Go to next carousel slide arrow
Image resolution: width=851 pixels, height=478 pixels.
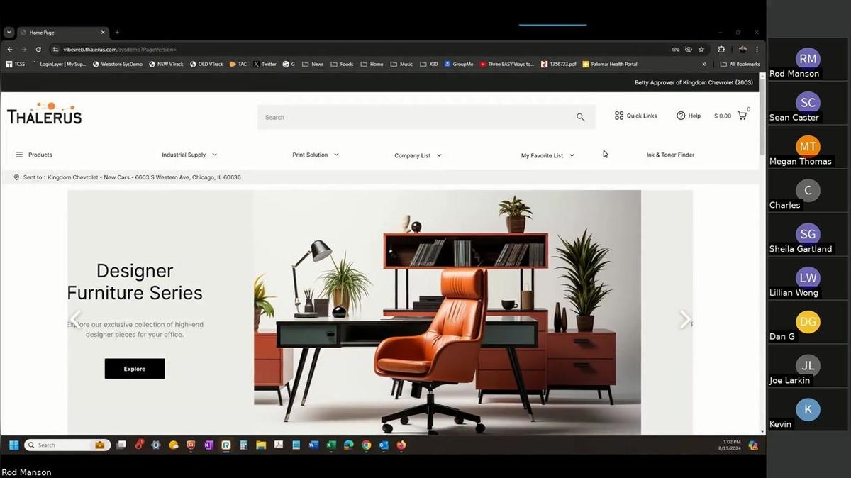point(684,320)
